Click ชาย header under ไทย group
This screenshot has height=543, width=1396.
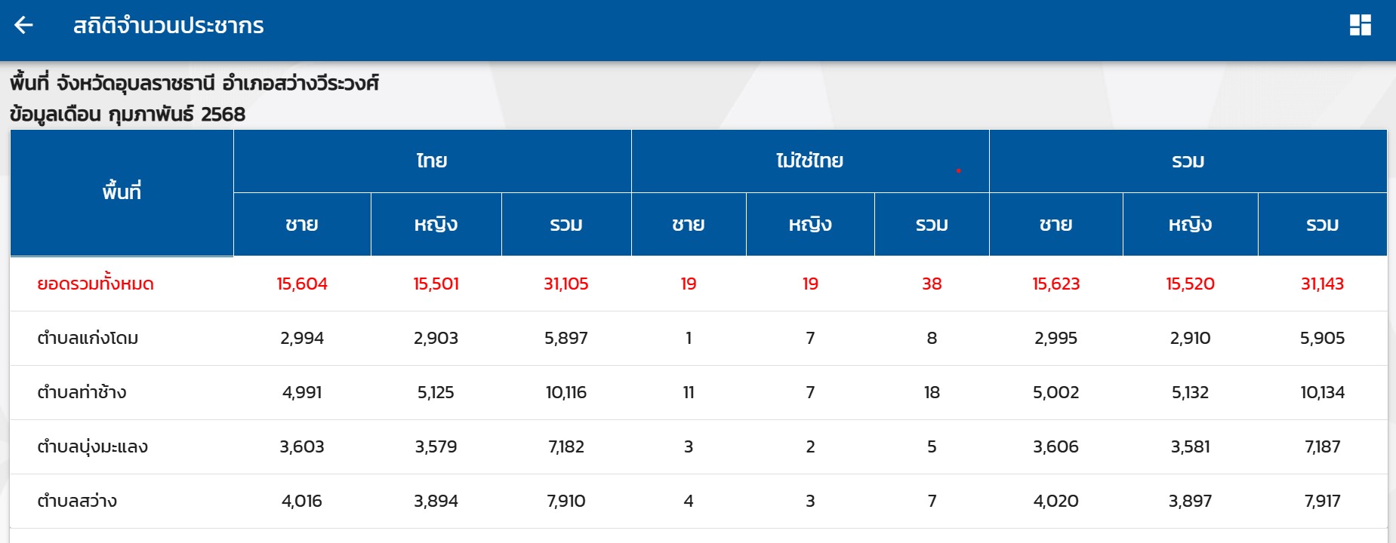point(302,225)
